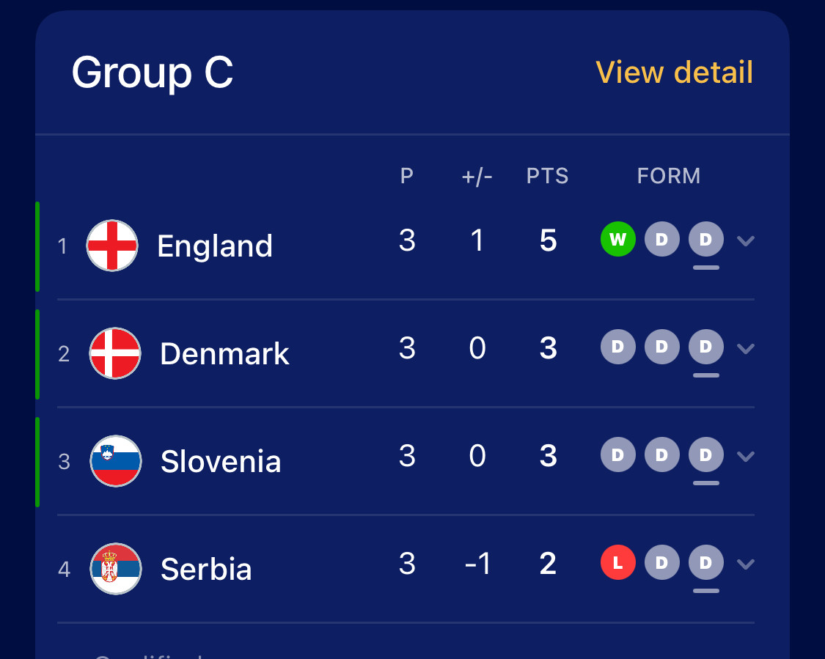Select the Denmark team name
Image resolution: width=825 pixels, height=659 pixels.
tap(224, 353)
